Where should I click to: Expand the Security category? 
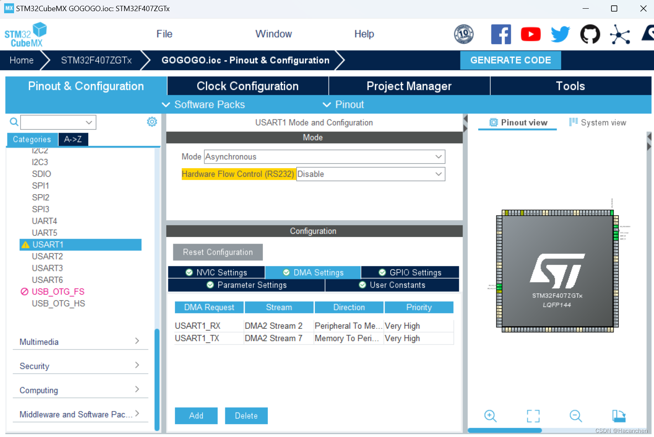80,366
